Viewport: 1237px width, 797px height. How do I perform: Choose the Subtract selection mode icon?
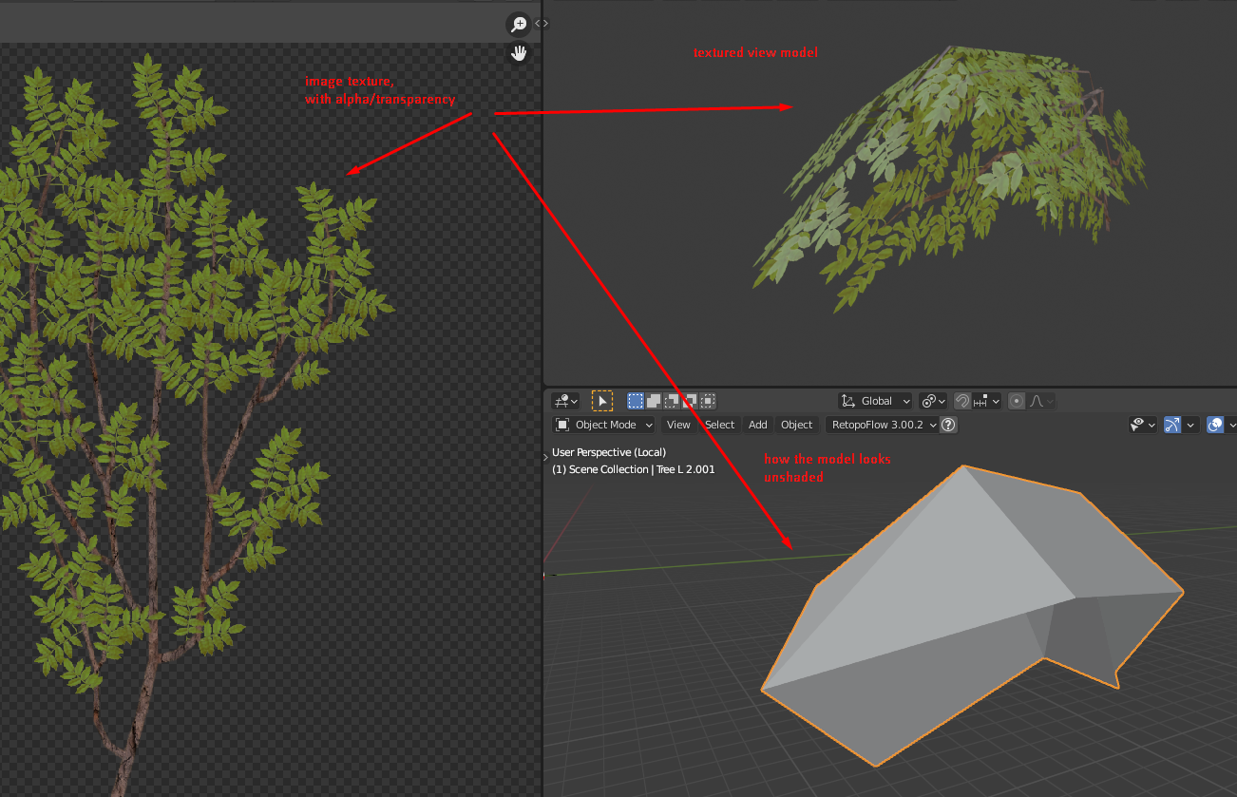[x=672, y=401]
